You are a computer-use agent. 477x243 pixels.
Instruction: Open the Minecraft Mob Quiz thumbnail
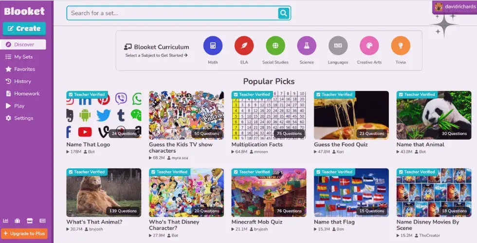point(269,192)
